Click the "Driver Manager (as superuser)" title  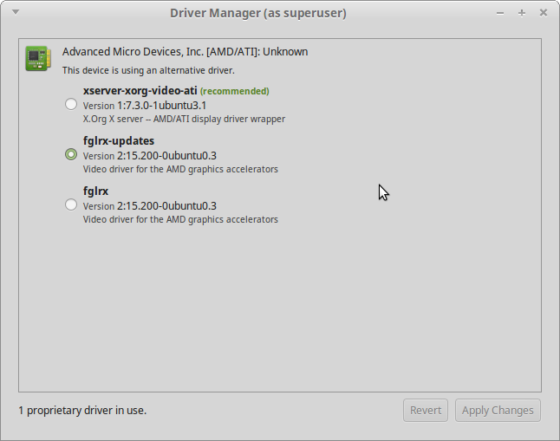pyautogui.click(x=258, y=13)
